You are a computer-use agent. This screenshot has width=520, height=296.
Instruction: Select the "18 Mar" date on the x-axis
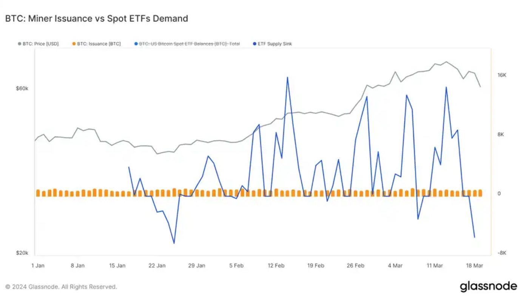pyautogui.click(x=474, y=265)
